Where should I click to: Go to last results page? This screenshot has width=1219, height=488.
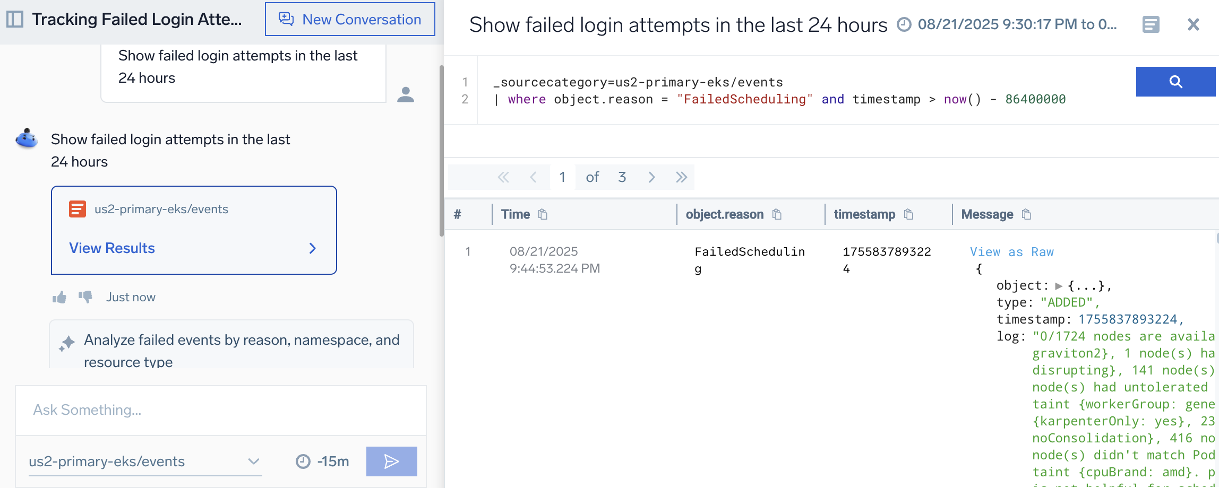click(x=681, y=177)
